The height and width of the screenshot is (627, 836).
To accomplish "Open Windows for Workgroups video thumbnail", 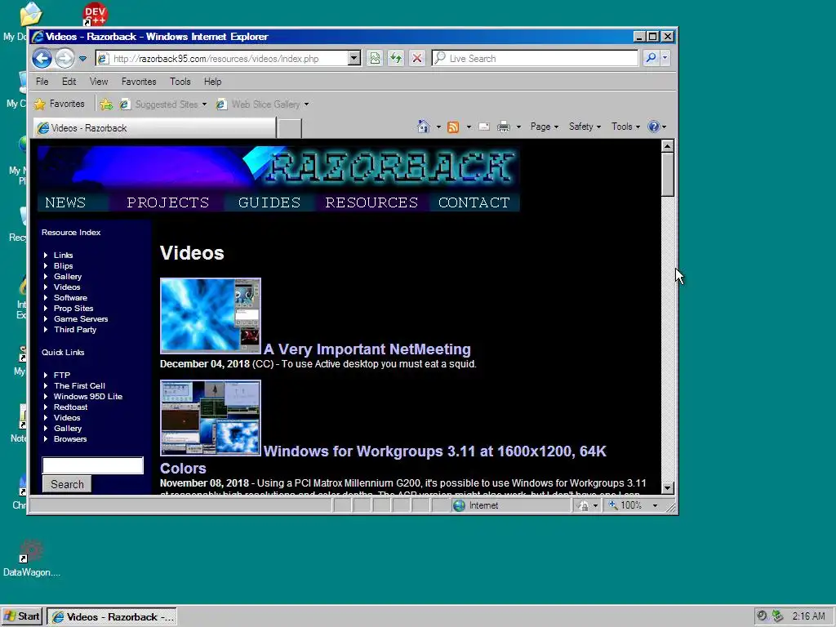I will [x=210, y=418].
